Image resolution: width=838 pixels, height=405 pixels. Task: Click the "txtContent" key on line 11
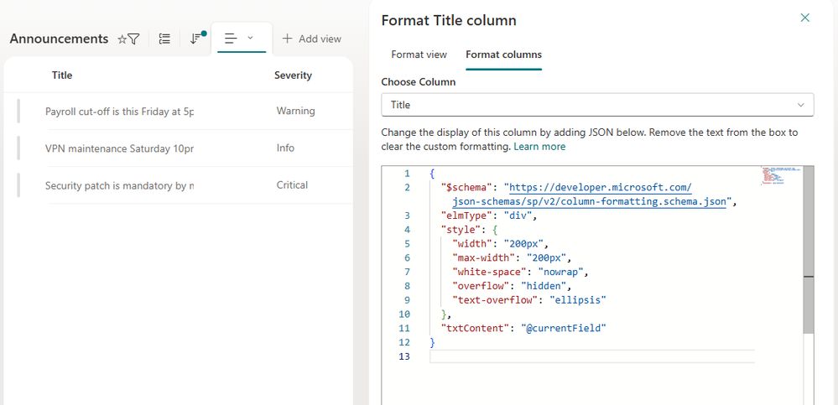click(x=474, y=328)
